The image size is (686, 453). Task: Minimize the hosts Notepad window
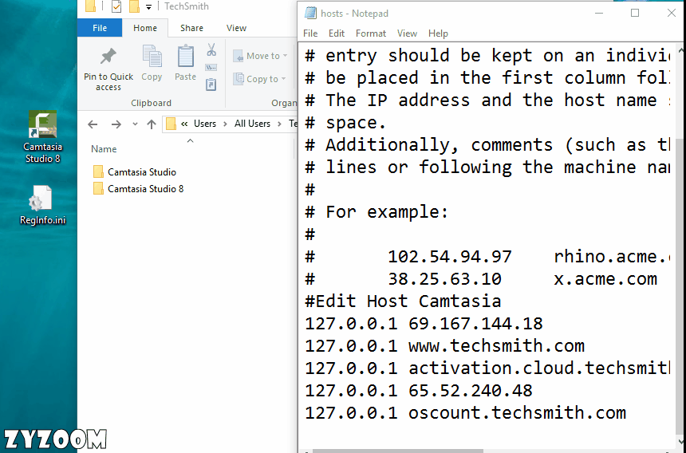pos(599,13)
